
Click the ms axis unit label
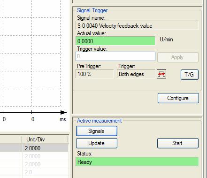63,119
